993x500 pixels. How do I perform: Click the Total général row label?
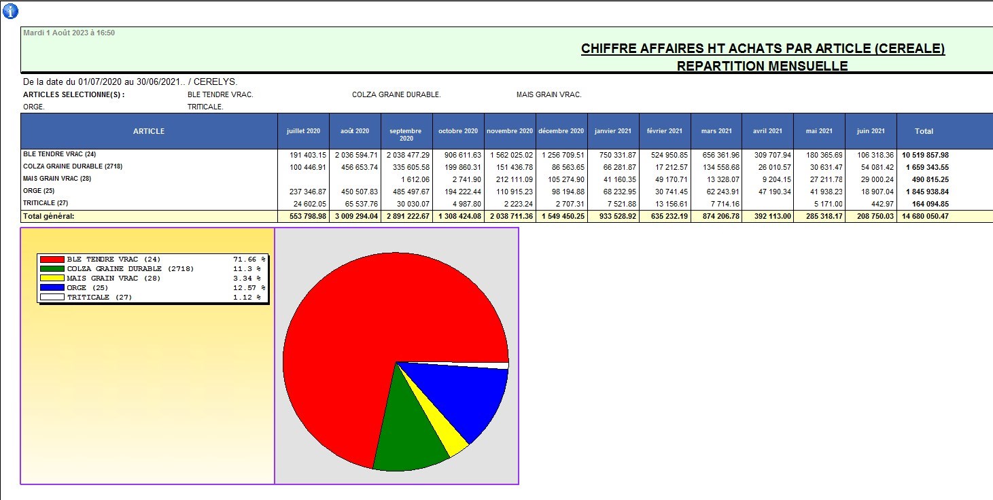(x=48, y=216)
